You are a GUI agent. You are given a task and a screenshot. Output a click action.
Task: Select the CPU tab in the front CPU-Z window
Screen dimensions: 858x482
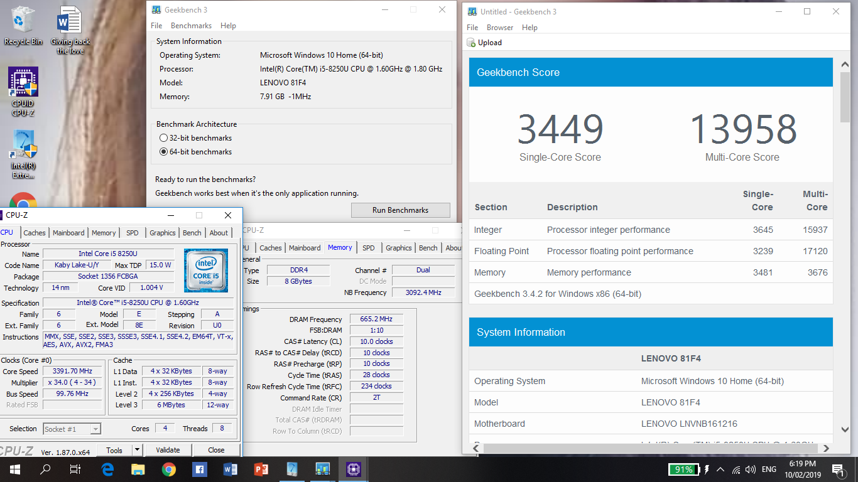8,232
